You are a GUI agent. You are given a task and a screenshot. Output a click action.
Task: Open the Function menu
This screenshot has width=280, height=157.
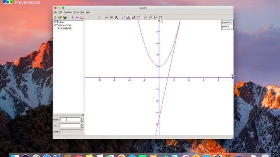(x=68, y=12)
